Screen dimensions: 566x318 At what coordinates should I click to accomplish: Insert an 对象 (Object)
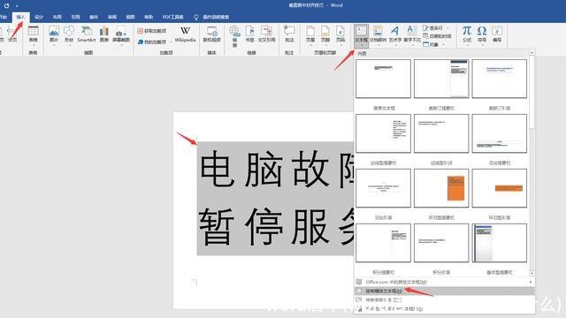[x=431, y=45]
